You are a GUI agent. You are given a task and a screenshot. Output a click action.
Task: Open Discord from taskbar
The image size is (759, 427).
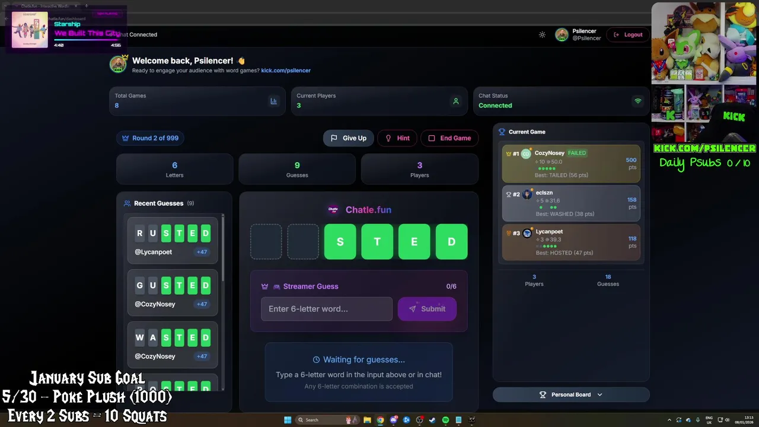coord(393,420)
